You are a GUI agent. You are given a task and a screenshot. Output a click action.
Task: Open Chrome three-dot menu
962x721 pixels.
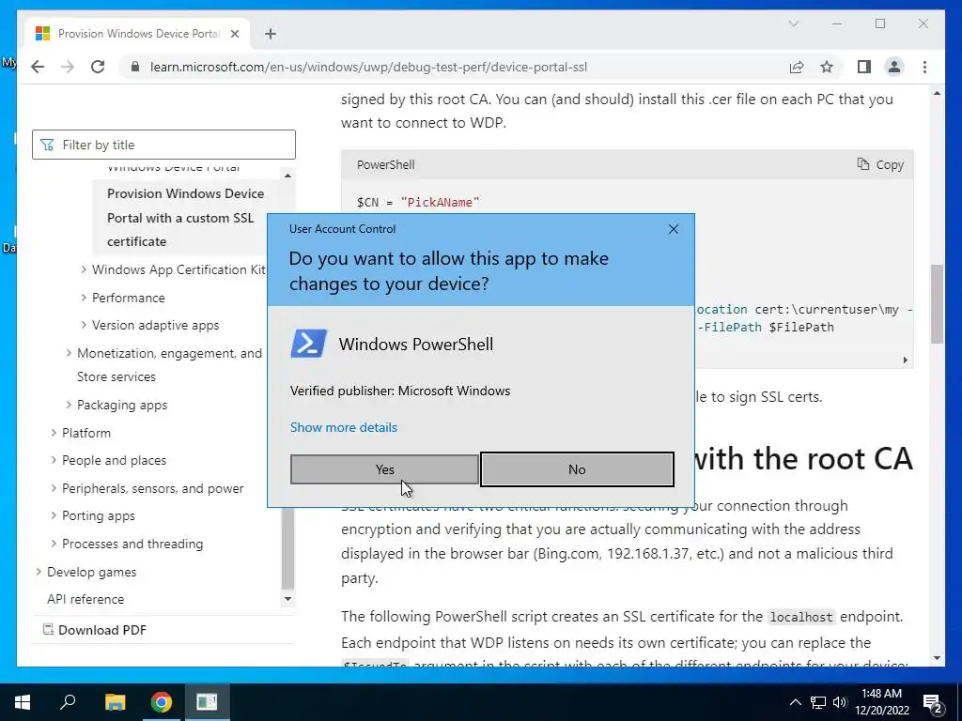(x=924, y=67)
